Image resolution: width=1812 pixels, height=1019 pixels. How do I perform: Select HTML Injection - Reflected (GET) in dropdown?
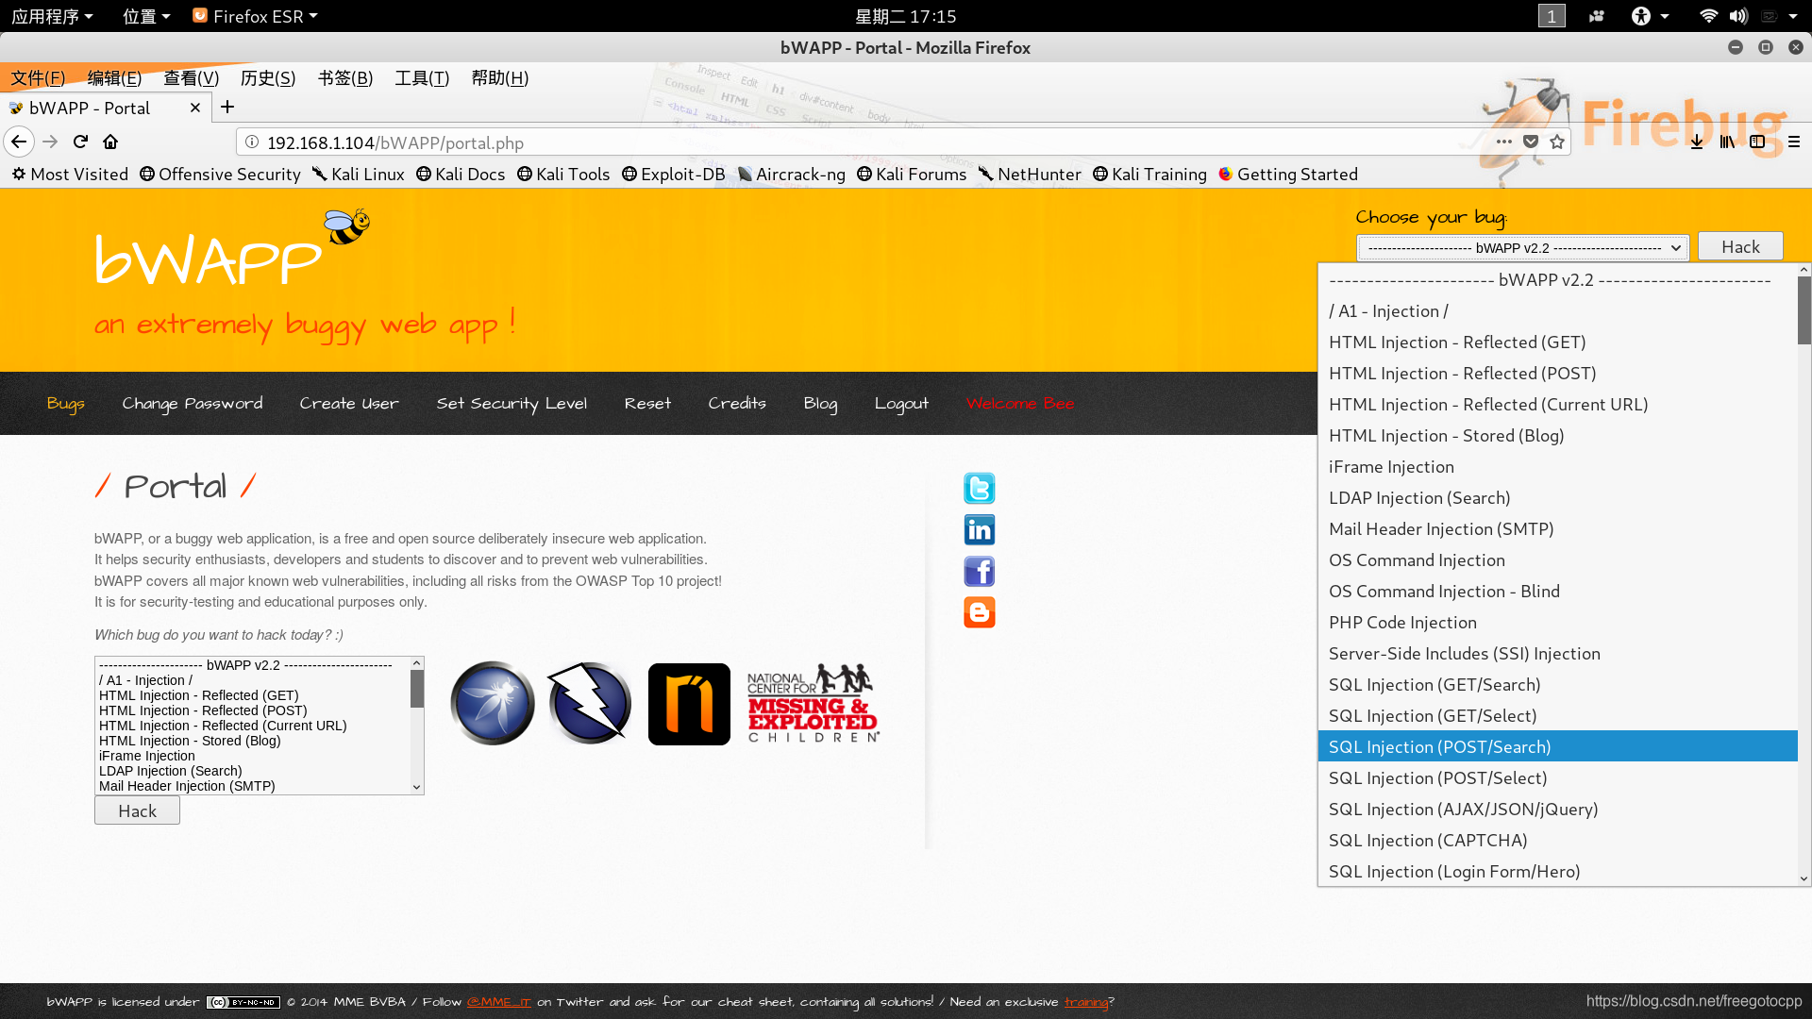coord(1557,342)
